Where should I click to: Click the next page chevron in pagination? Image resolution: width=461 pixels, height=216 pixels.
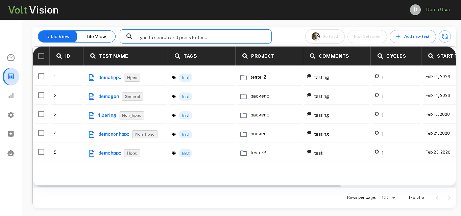tap(449, 197)
